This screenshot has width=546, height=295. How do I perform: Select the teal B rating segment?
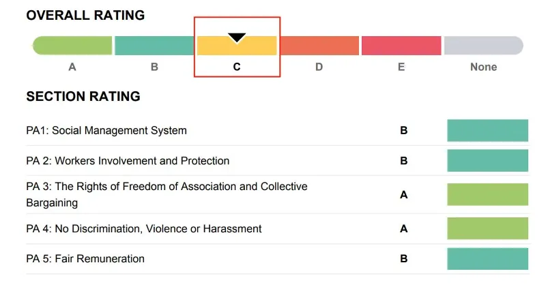click(154, 46)
